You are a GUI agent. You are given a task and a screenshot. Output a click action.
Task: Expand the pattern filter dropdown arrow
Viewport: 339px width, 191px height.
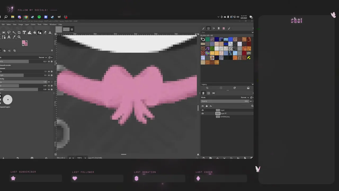tap(252, 32)
